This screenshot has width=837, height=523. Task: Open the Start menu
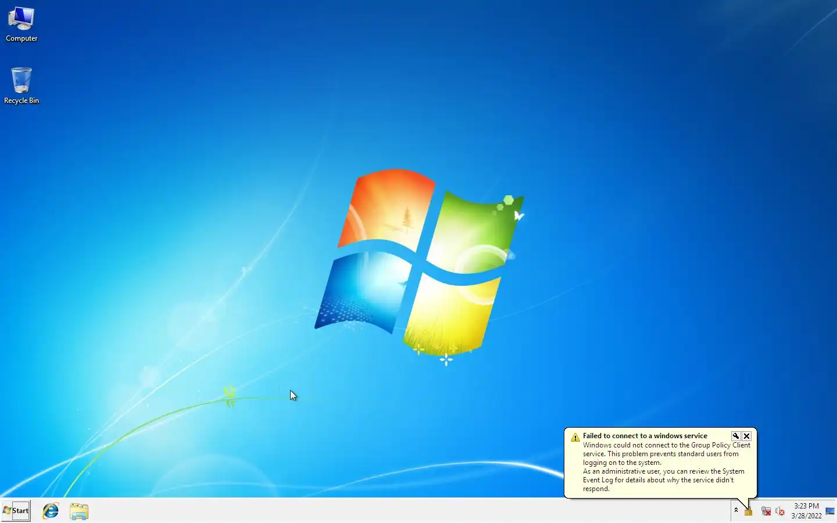click(16, 511)
